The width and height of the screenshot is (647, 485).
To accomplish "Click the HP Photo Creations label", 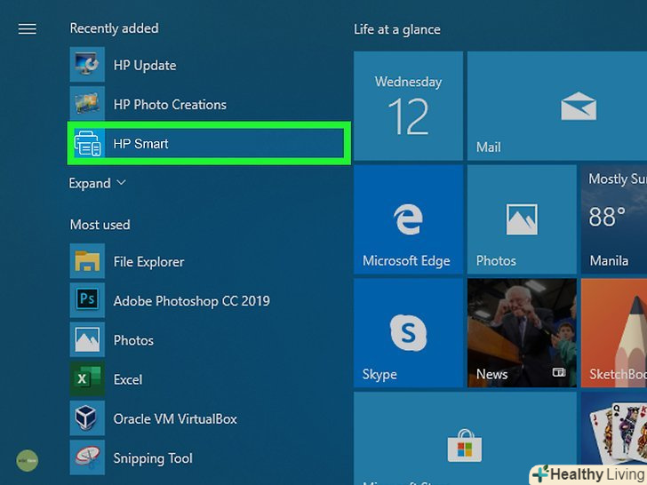I will 170,104.
